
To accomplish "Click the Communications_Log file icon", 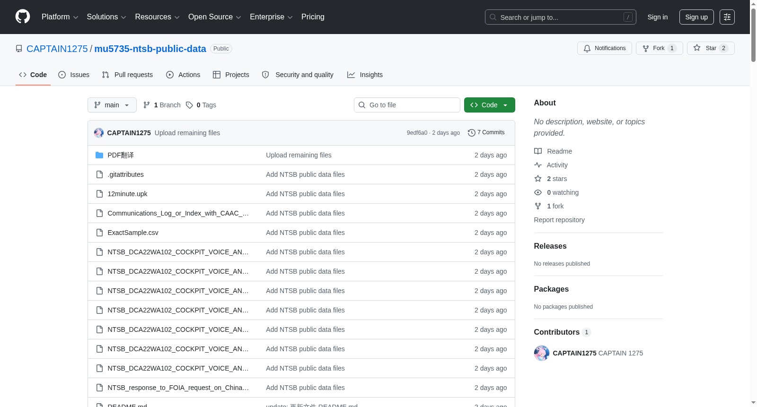I will pyautogui.click(x=99, y=213).
